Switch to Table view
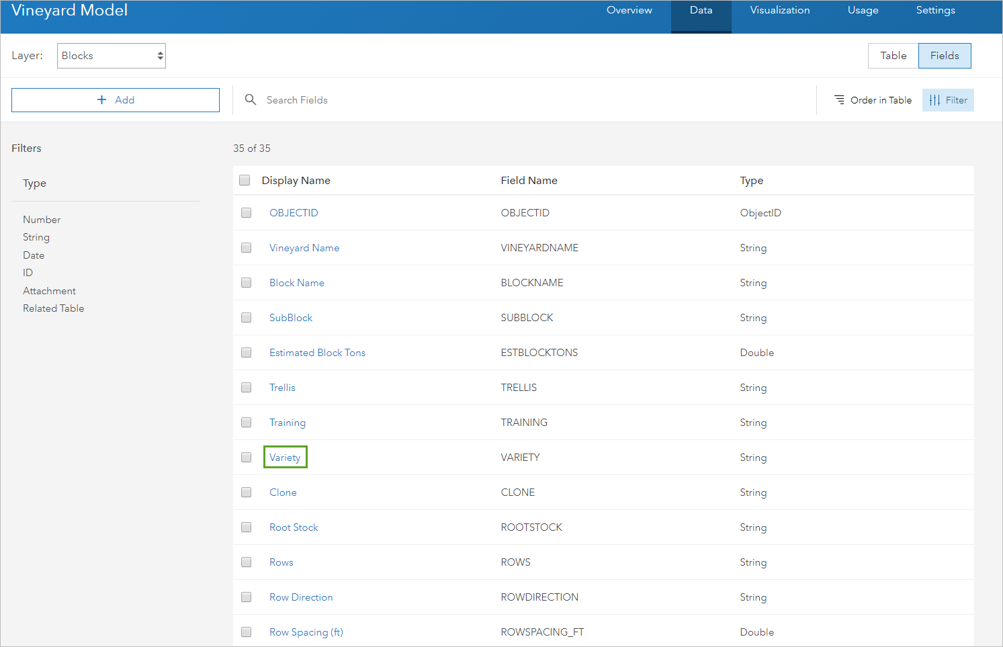The width and height of the screenshot is (1003, 647). click(893, 56)
